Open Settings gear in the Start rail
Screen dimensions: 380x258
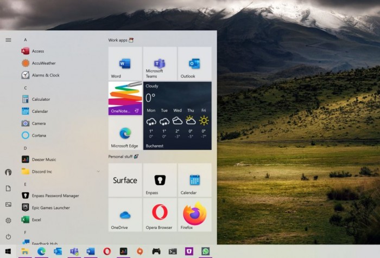[8, 221]
